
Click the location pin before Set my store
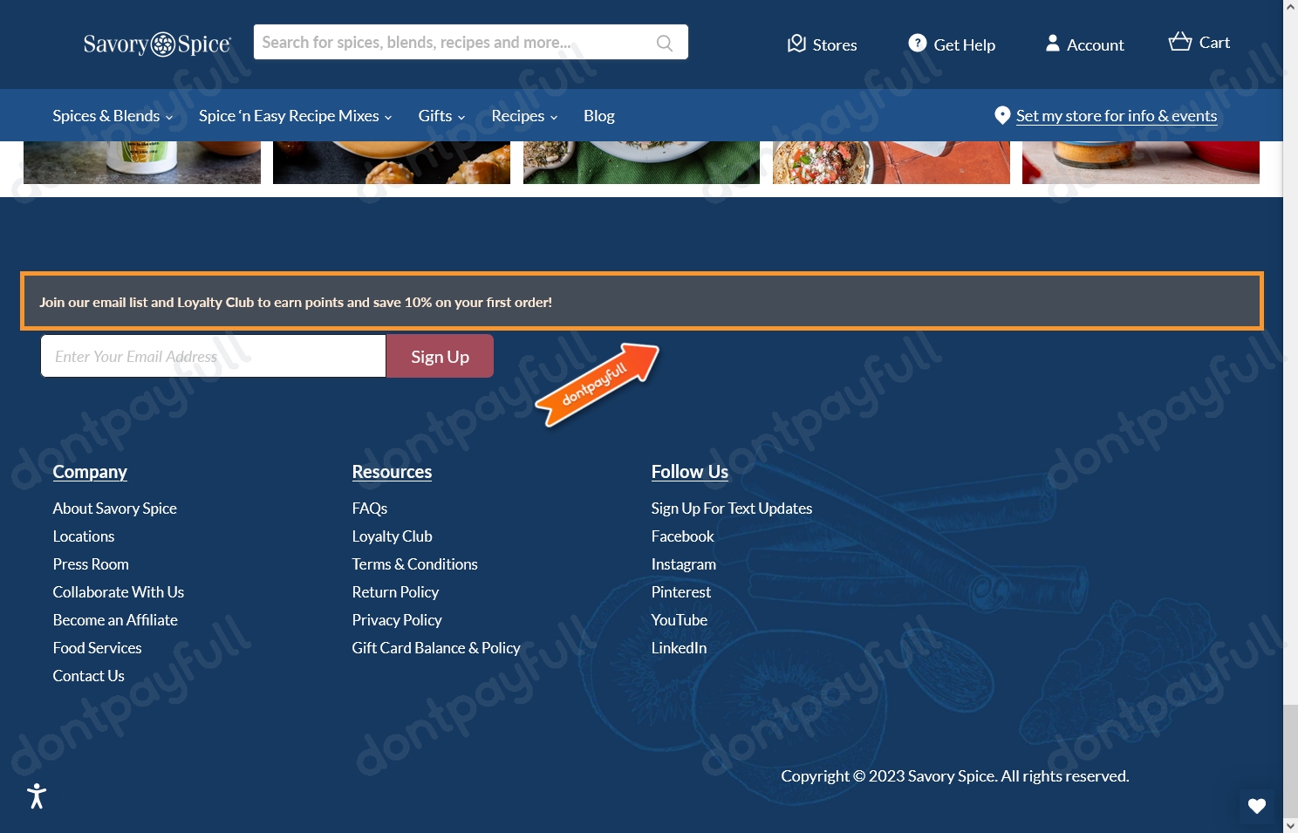click(1001, 114)
